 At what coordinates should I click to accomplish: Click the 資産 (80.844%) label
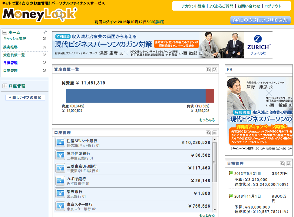(73, 106)
